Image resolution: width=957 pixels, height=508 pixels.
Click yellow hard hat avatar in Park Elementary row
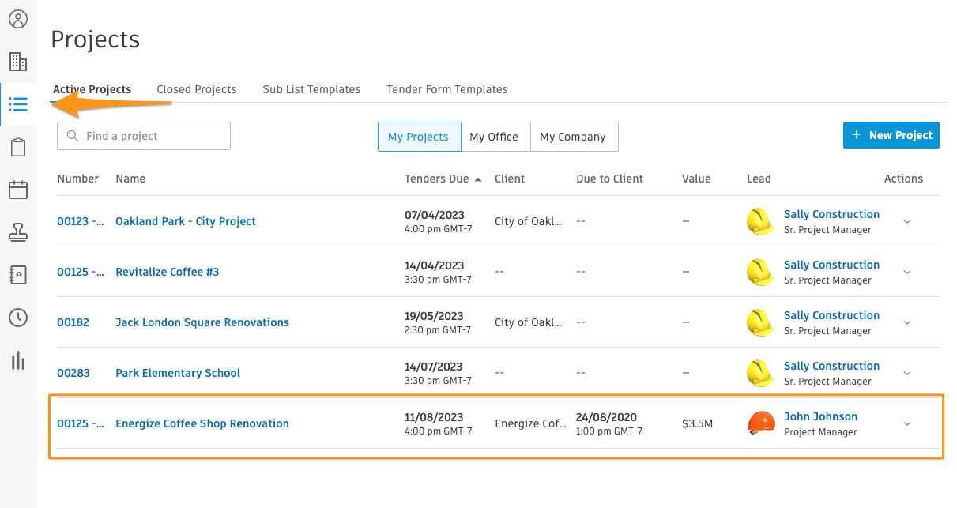point(760,373)
